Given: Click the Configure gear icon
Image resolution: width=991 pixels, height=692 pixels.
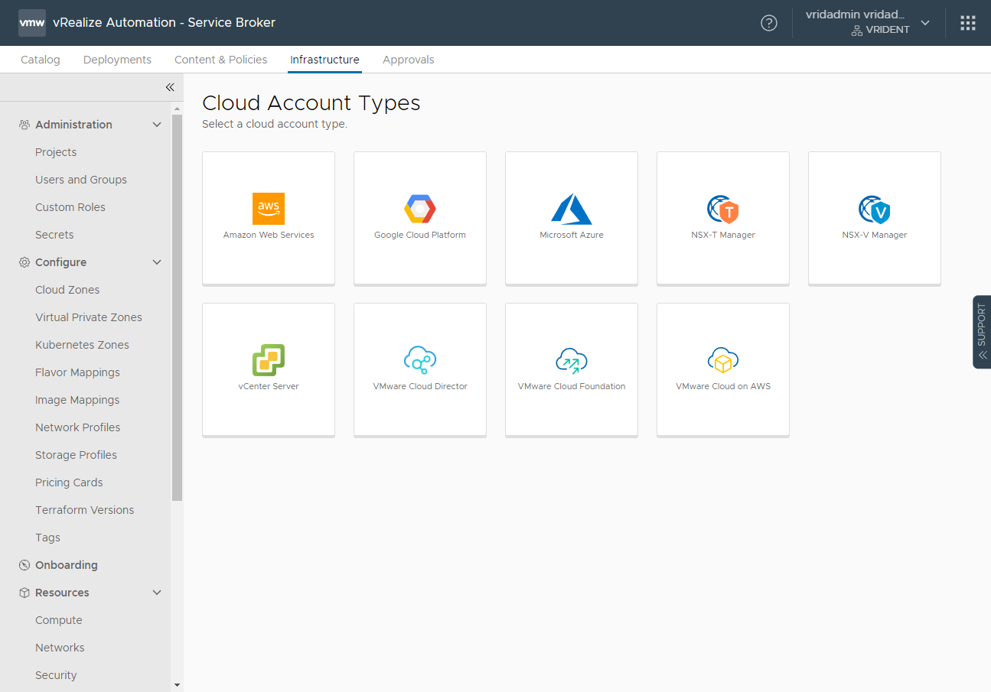Looking at the screenshot, I should [x=24, y=262].
